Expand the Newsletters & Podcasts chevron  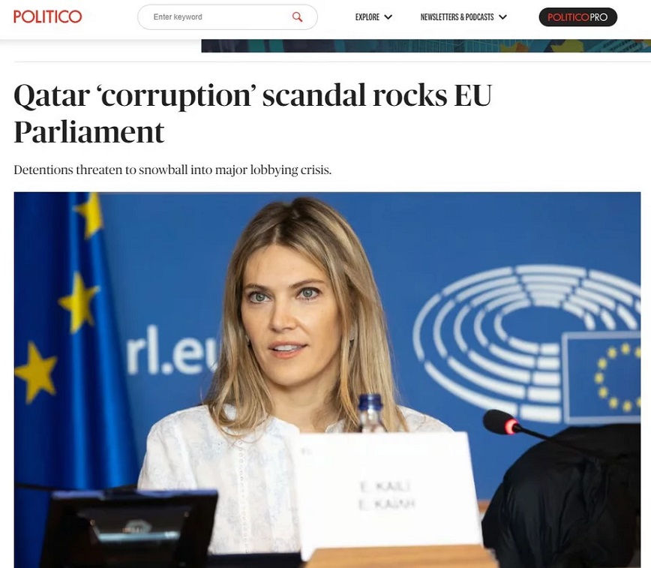[502, 17]
